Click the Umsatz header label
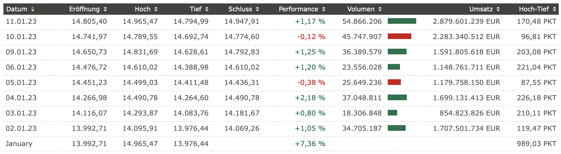Image resolution: width=561 pixels, height=154 pixels. click(x=481, y=9)
